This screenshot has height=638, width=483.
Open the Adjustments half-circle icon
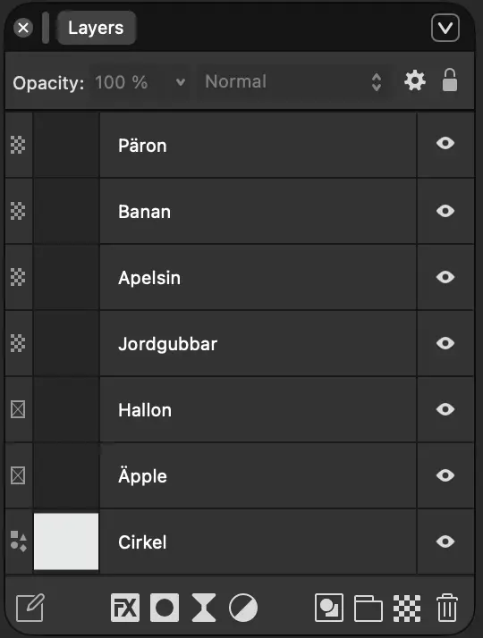243,608
